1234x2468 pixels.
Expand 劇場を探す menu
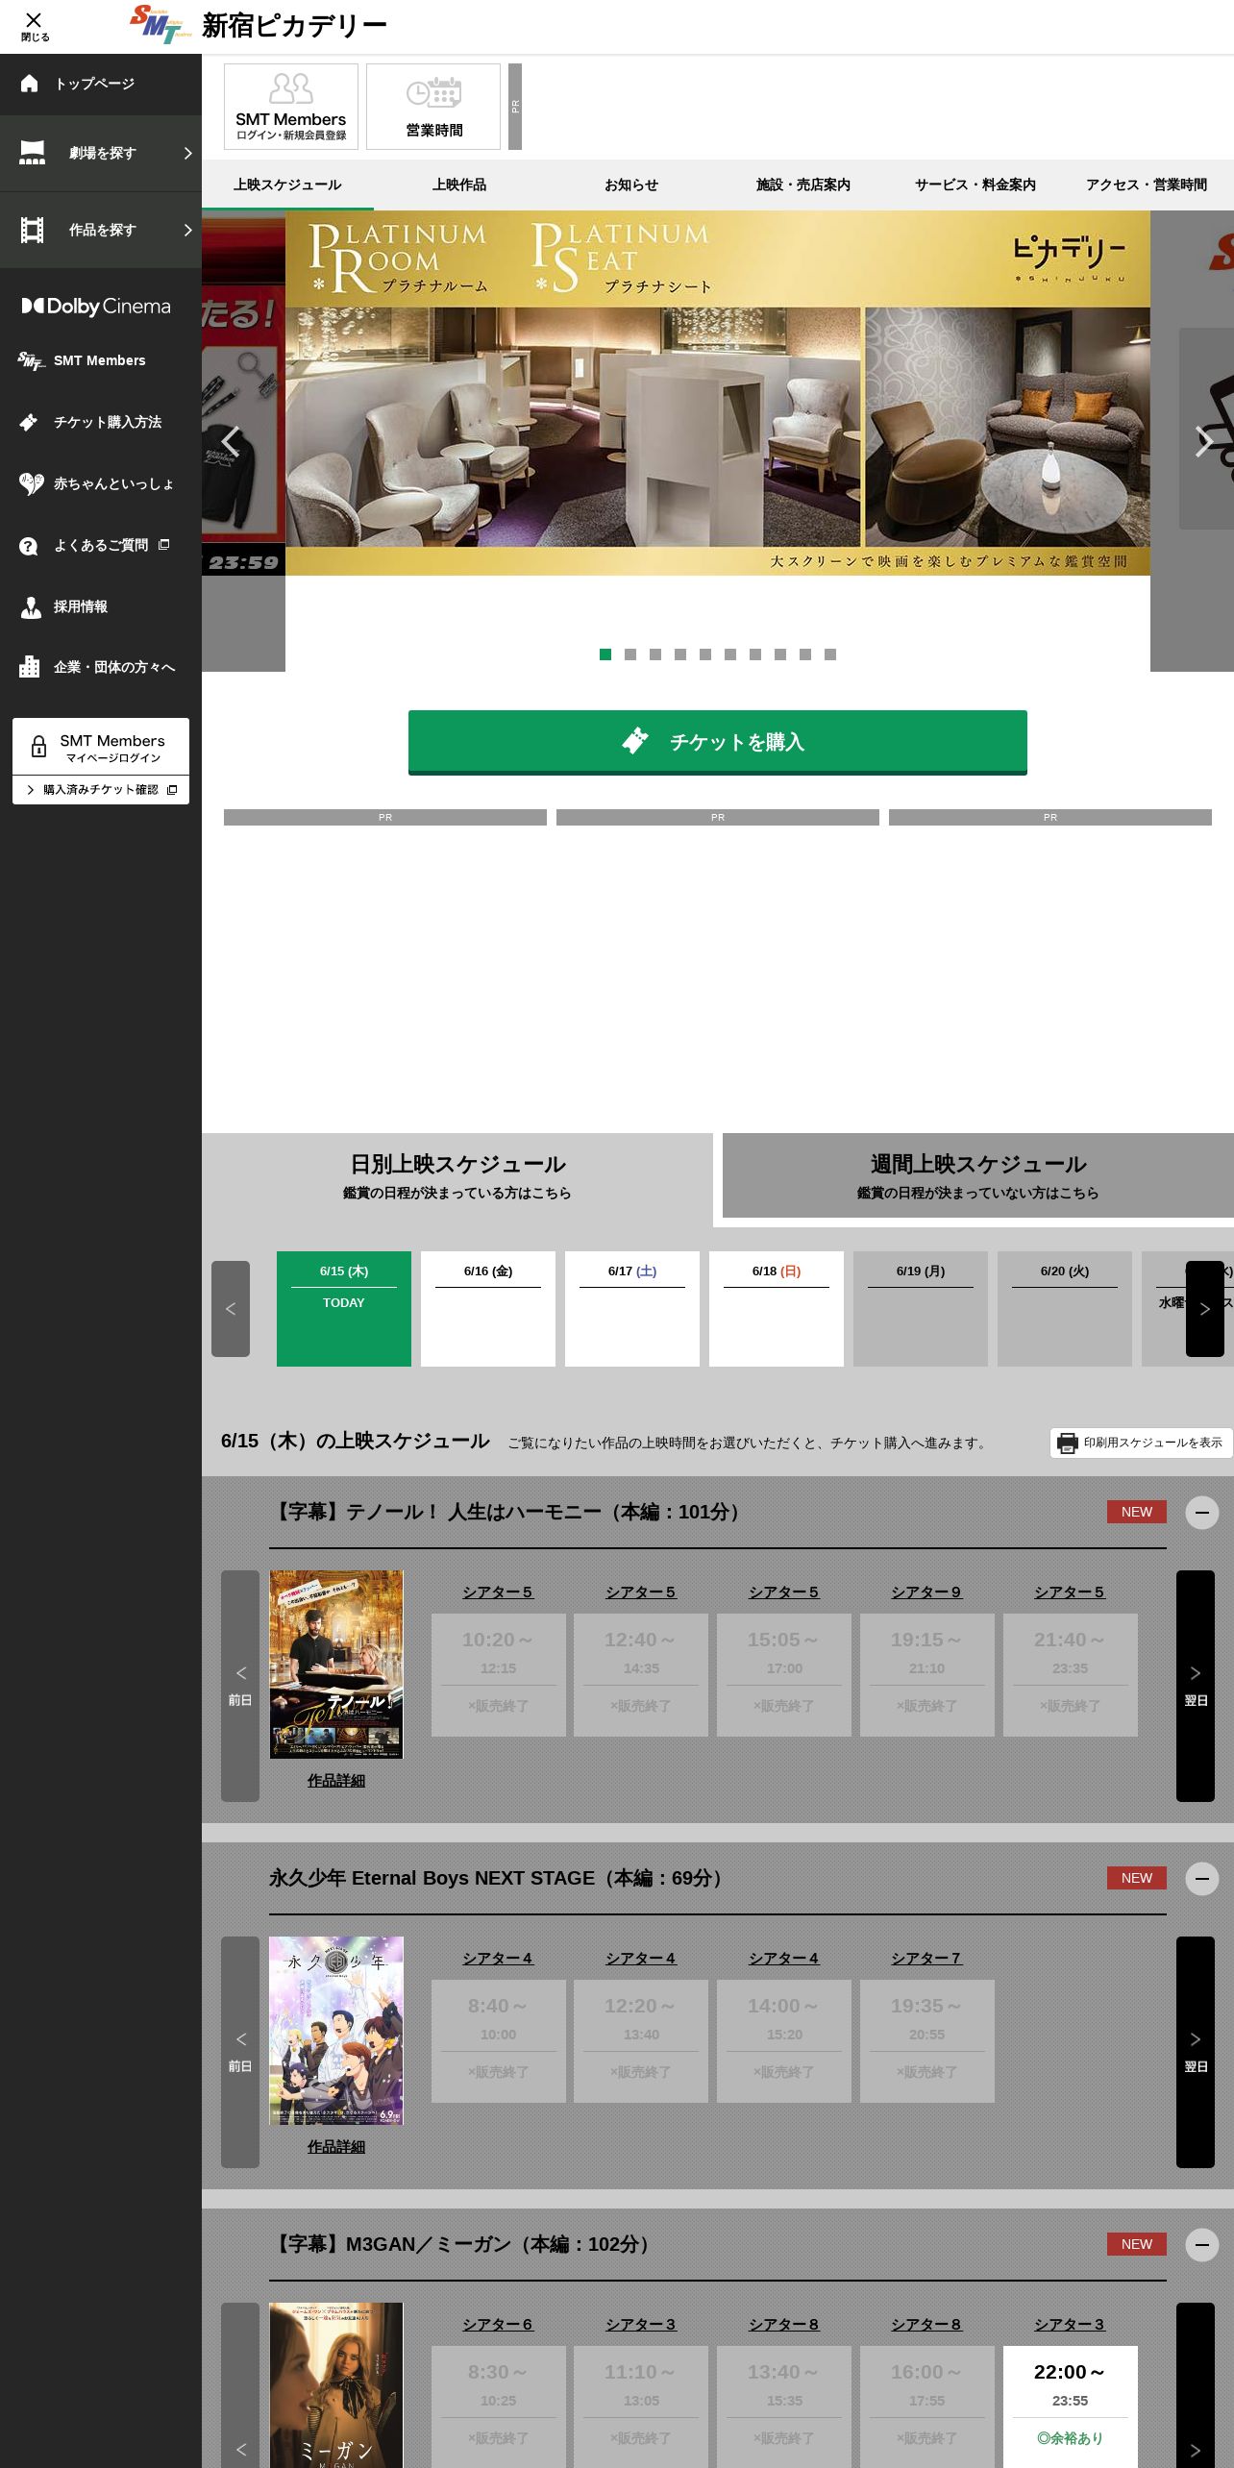pyautogui.click(x=101, y=153)
